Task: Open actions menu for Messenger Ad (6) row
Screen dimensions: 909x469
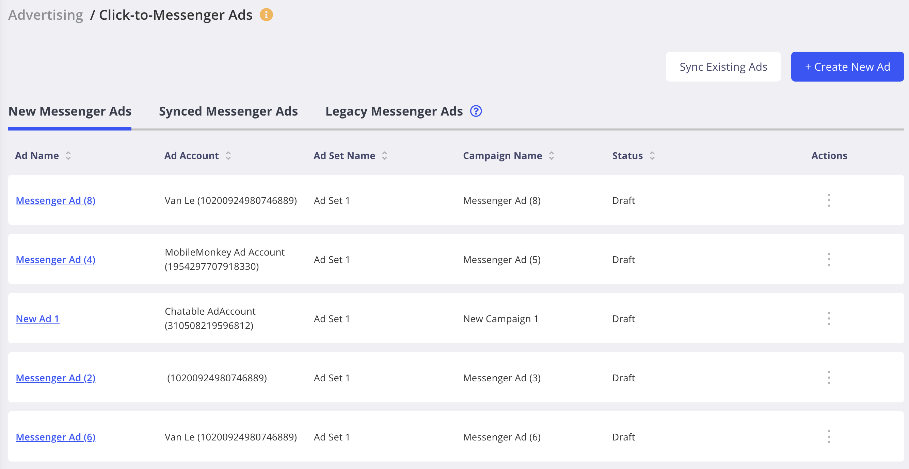Action: [829, 437]
